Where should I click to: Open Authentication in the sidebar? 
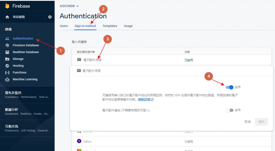click(x=23, y=38)
